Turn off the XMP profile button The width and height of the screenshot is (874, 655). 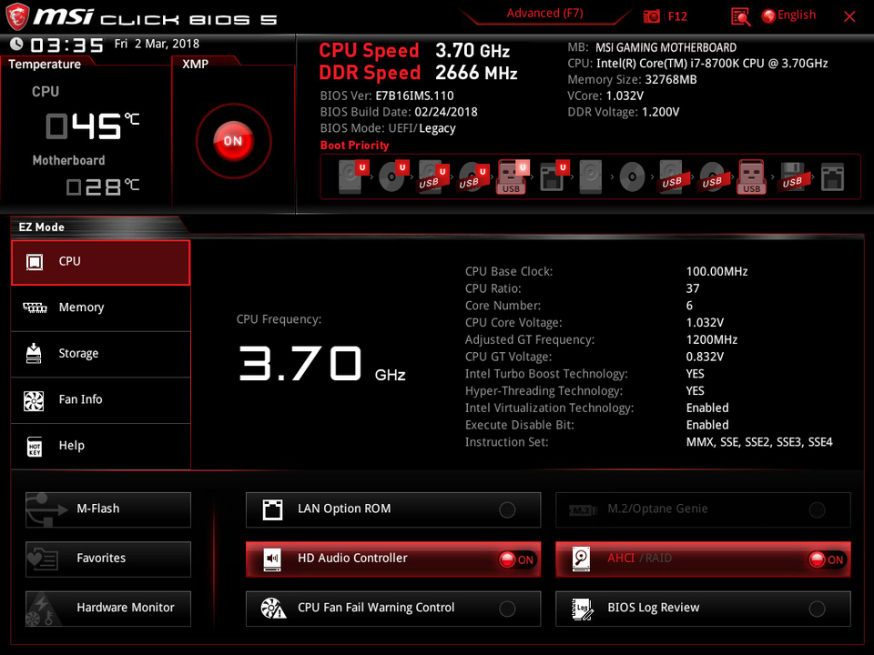(232, 141)
